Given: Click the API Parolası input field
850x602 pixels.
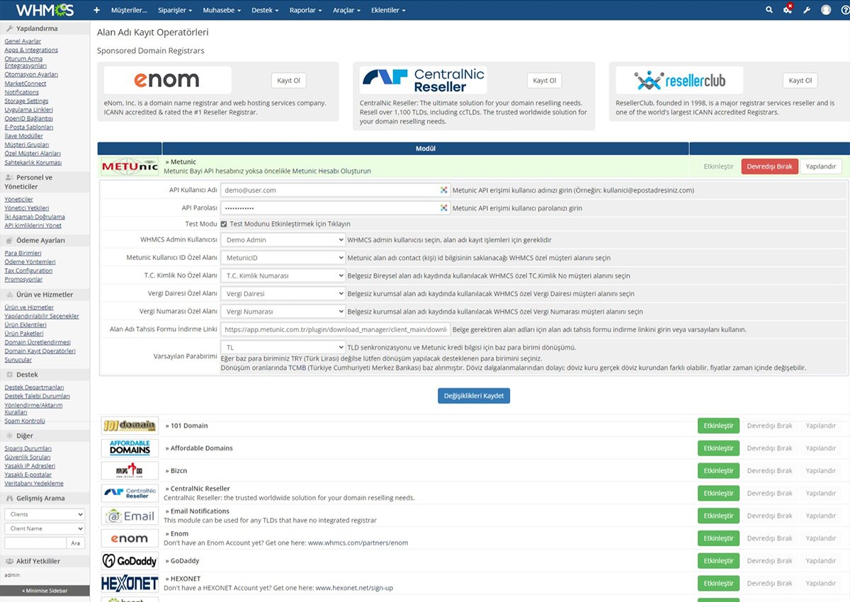Looking at the screenshot, I should tap(335, 208).
